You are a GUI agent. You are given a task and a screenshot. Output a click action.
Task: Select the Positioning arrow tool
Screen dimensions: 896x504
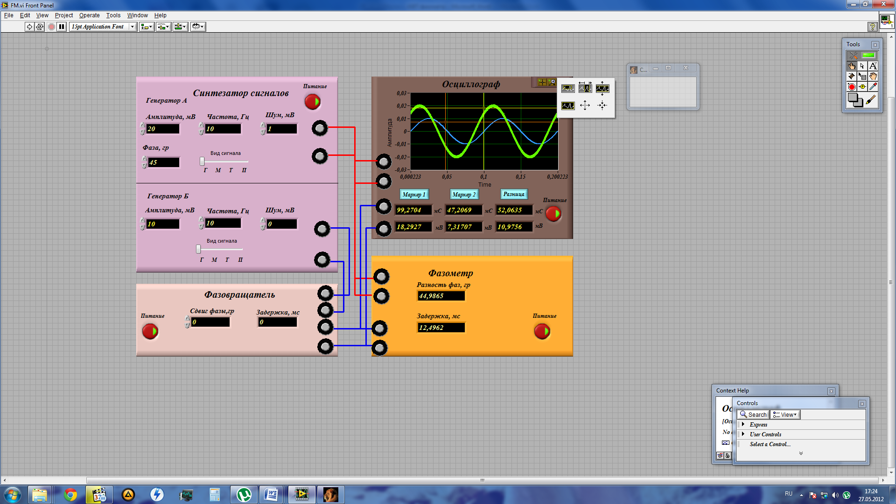[862, 66]
